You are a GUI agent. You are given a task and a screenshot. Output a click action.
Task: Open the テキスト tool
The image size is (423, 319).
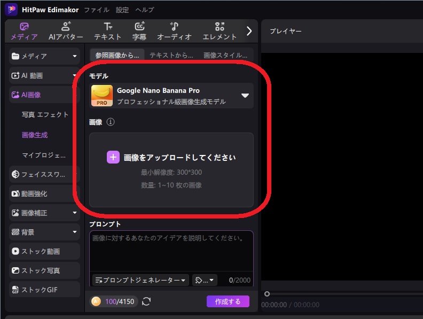click(108, 32)
